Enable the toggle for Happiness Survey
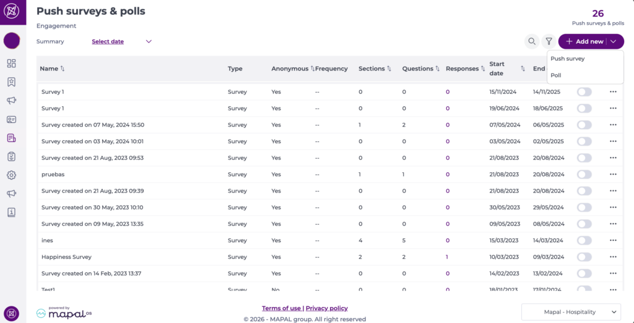 (584, 257)
